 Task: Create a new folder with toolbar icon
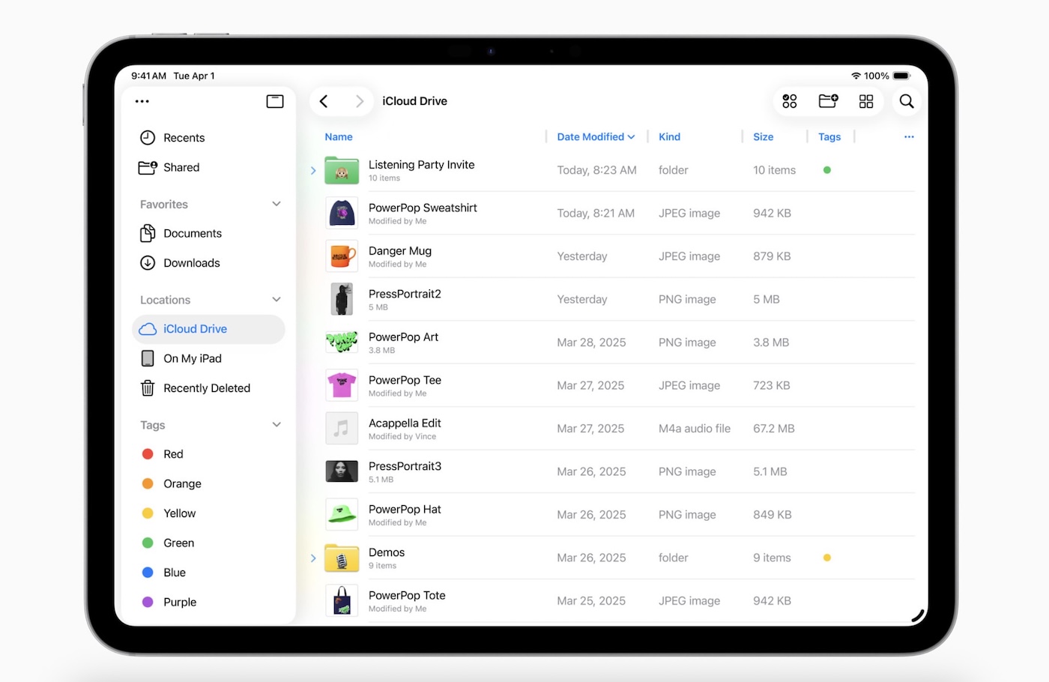828,101
